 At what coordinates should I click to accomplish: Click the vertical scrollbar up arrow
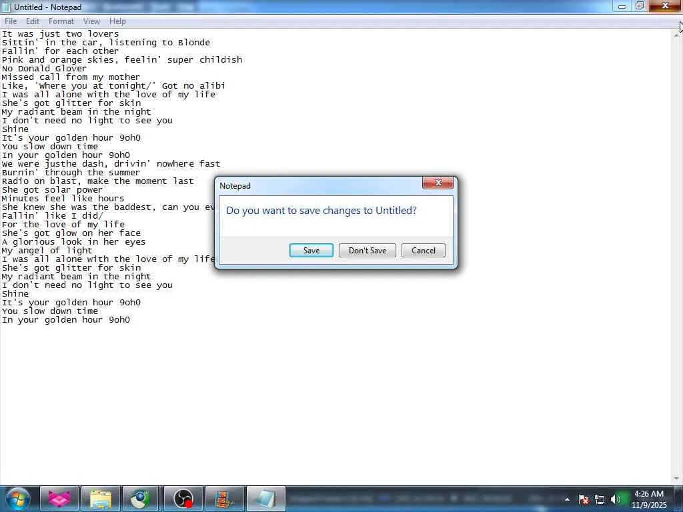[676, 35]
